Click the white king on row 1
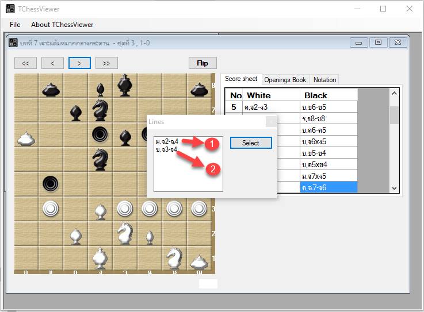 (x=101, y=258)
